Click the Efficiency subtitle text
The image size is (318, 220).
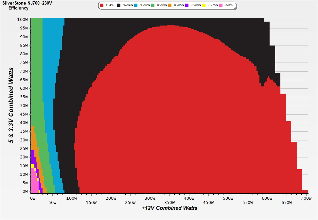(18, 8)
